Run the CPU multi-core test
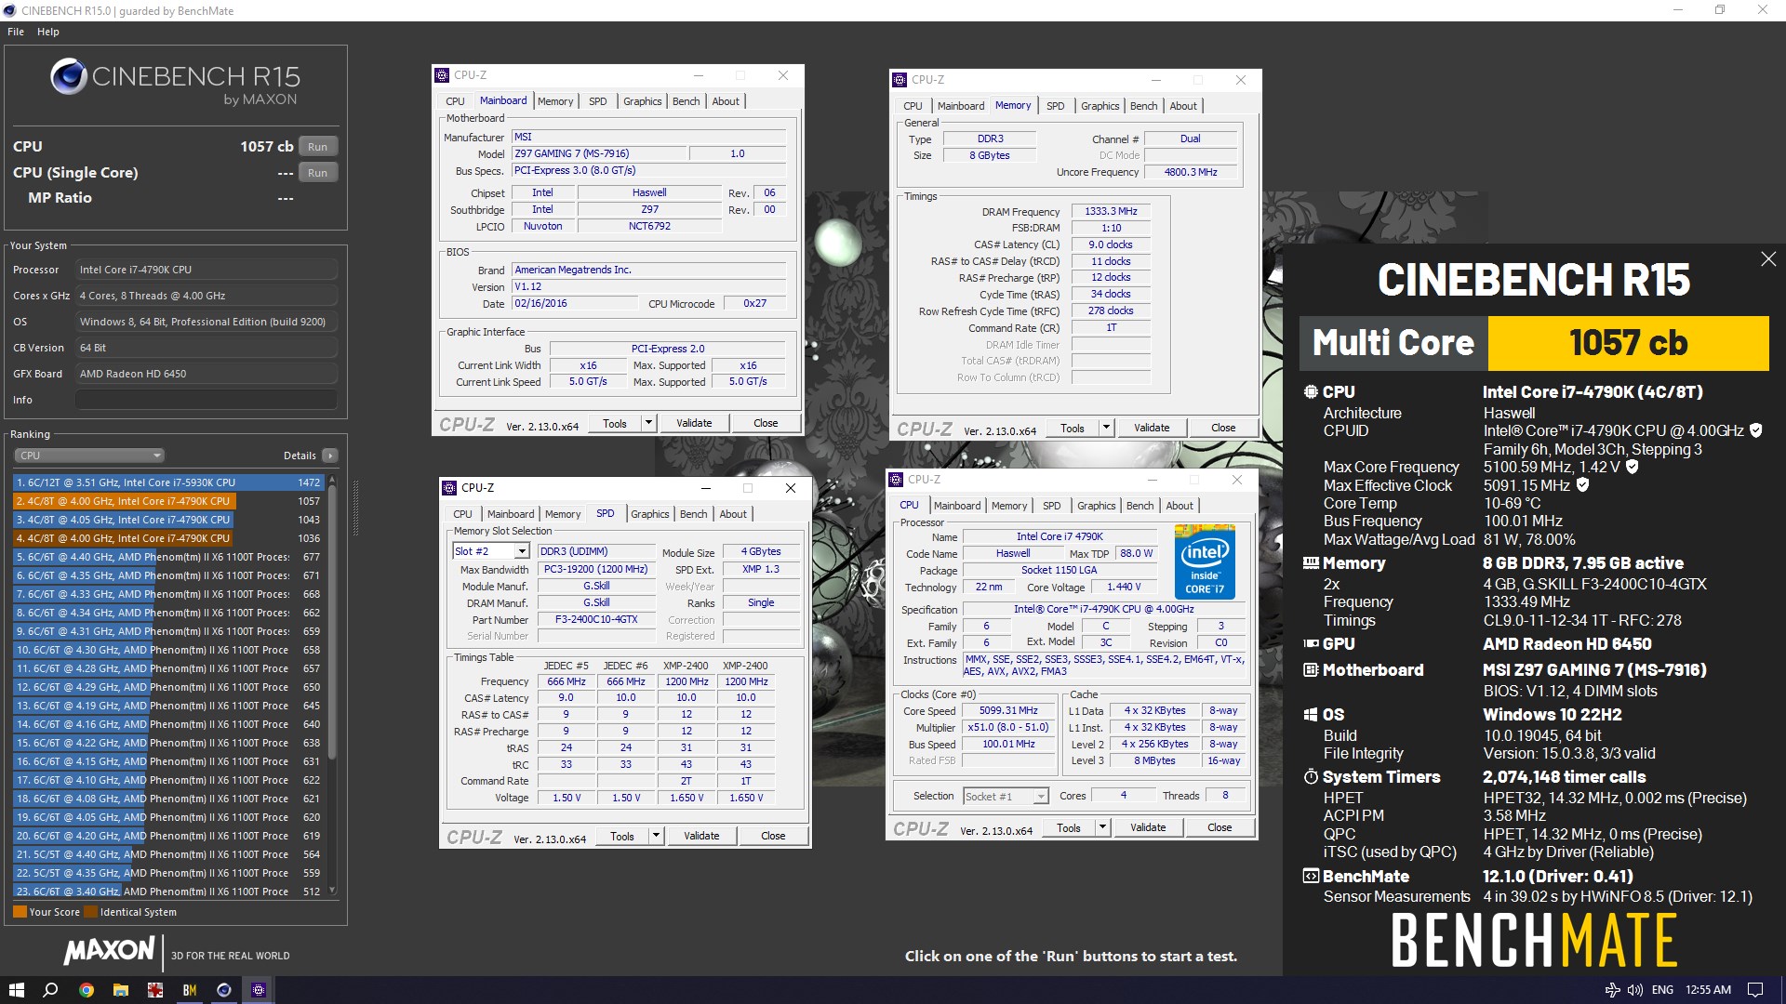 click(317, 147)
